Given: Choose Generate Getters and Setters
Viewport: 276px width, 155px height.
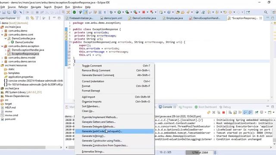Looking at the screenshot, I should click(x=114, y=122).
